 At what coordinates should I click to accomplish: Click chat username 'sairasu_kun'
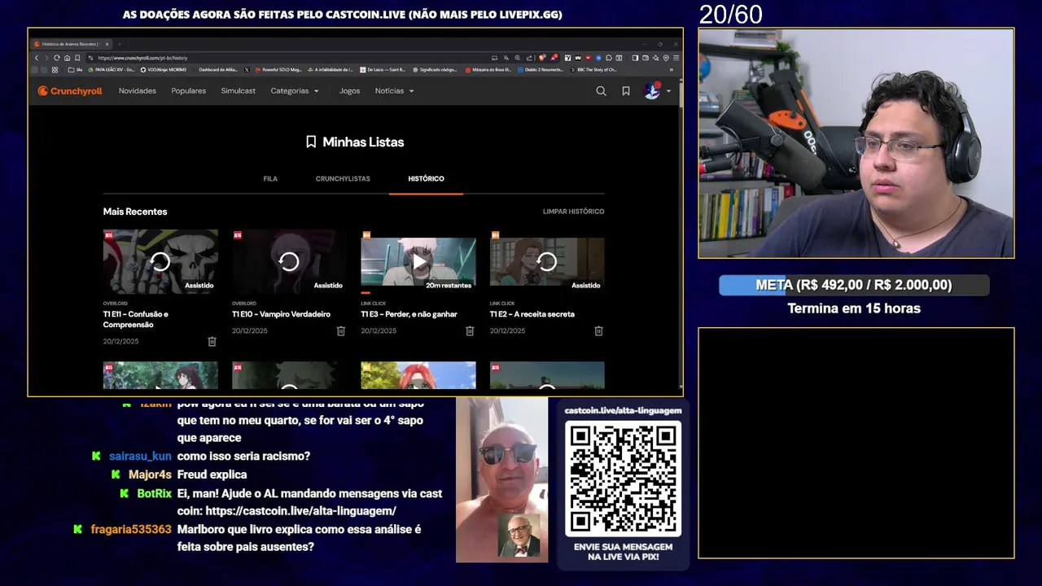point(140,457)
